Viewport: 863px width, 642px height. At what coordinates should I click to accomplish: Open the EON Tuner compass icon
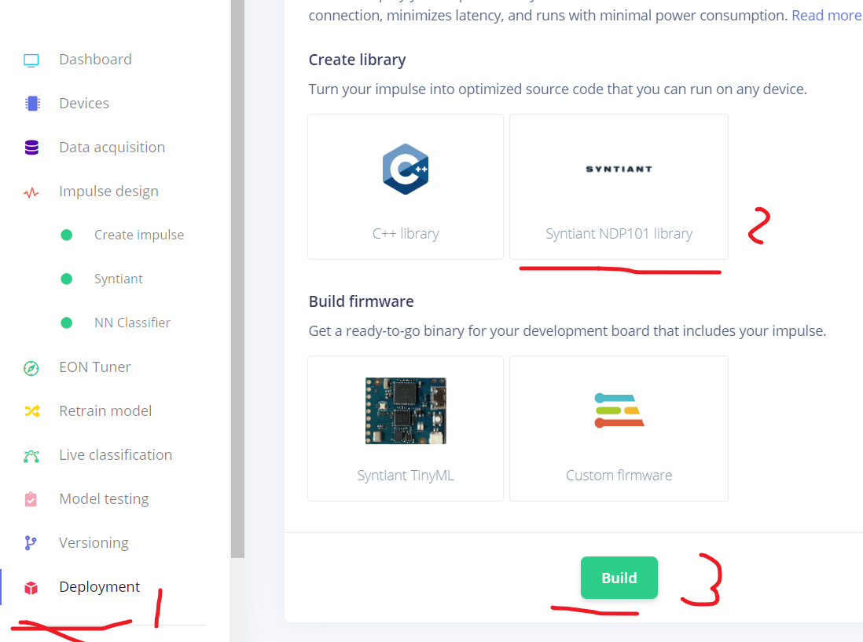coord(31,368)
